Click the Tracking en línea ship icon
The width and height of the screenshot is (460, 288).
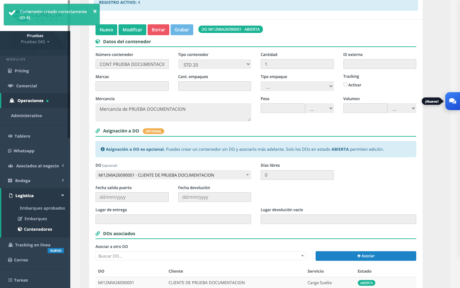[x=11, y=245]
